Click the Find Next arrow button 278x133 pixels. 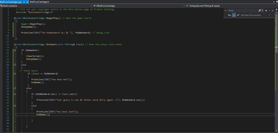[x=266, y=11]
